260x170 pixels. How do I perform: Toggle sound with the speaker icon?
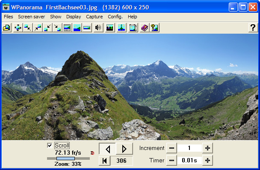click(98, 27)
